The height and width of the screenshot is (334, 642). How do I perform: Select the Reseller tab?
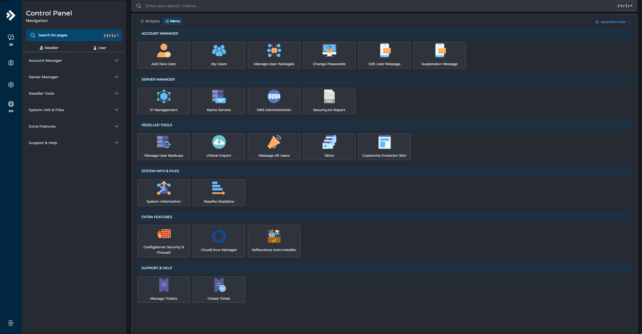coord(49,48)
